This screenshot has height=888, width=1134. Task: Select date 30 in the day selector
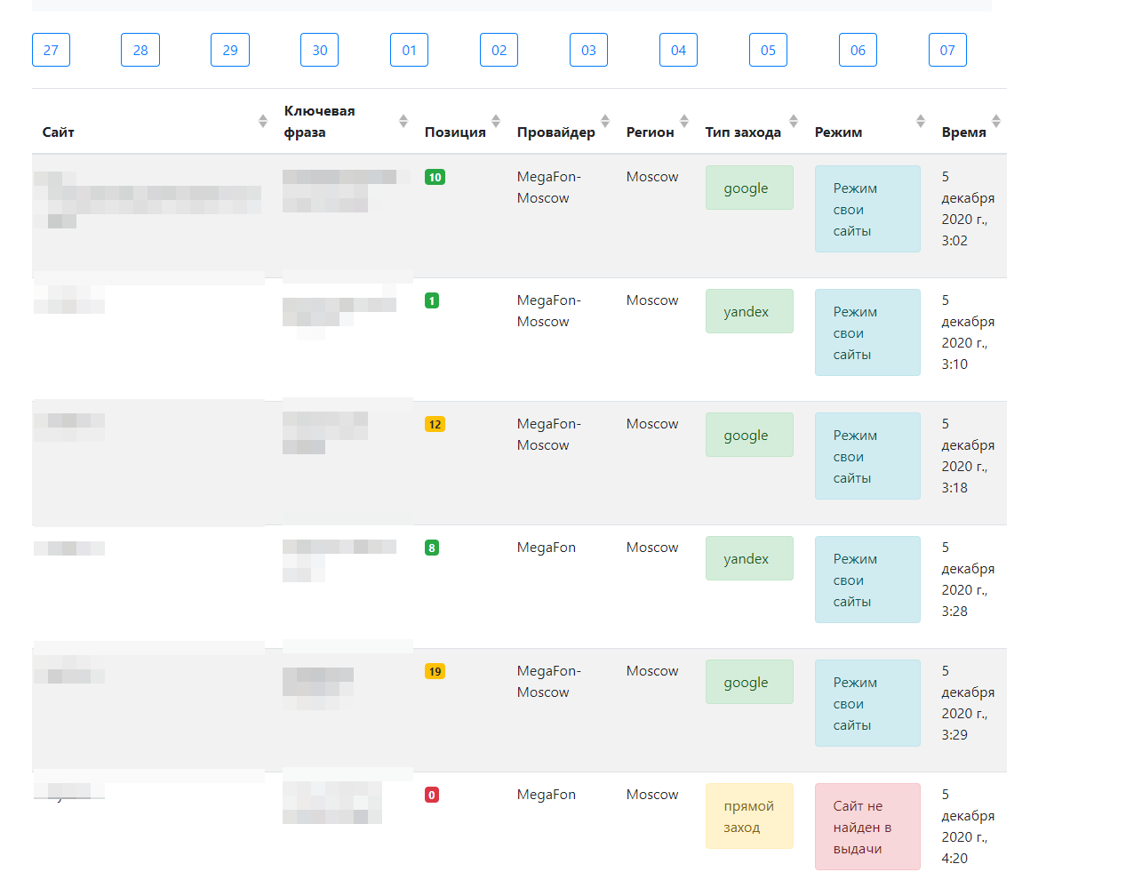[x=319, y=50]
